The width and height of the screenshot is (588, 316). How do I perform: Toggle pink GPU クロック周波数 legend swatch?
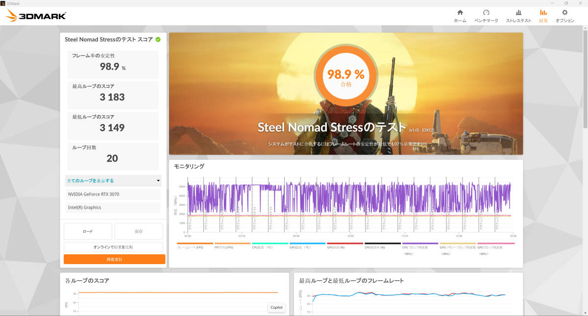pyautogui.click(x=495, y=243)
